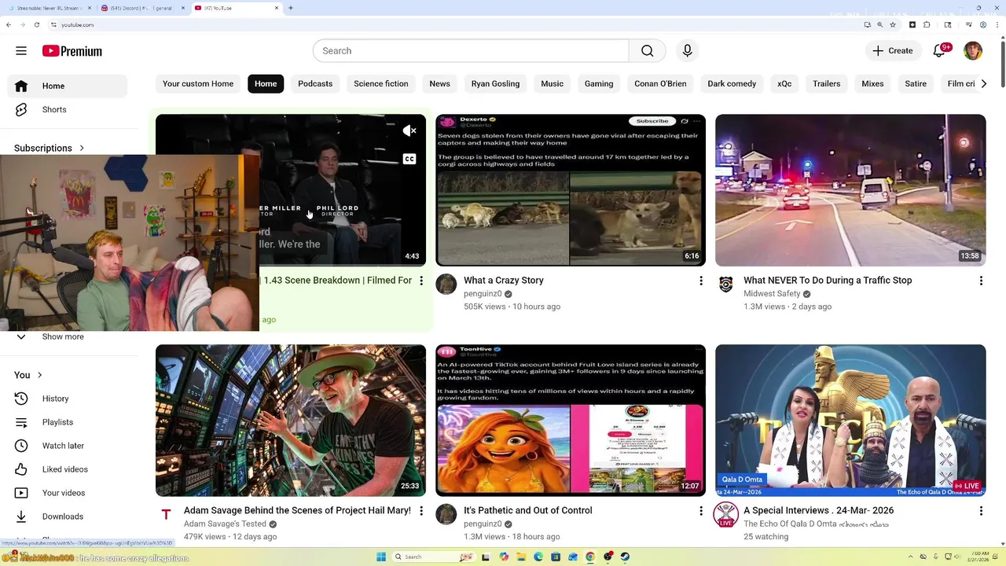Open penguinz0 avatar for What a Crazy Story
Image resolution: width=1006 pixels, height=566 pixels.
[x=446, y=285]
